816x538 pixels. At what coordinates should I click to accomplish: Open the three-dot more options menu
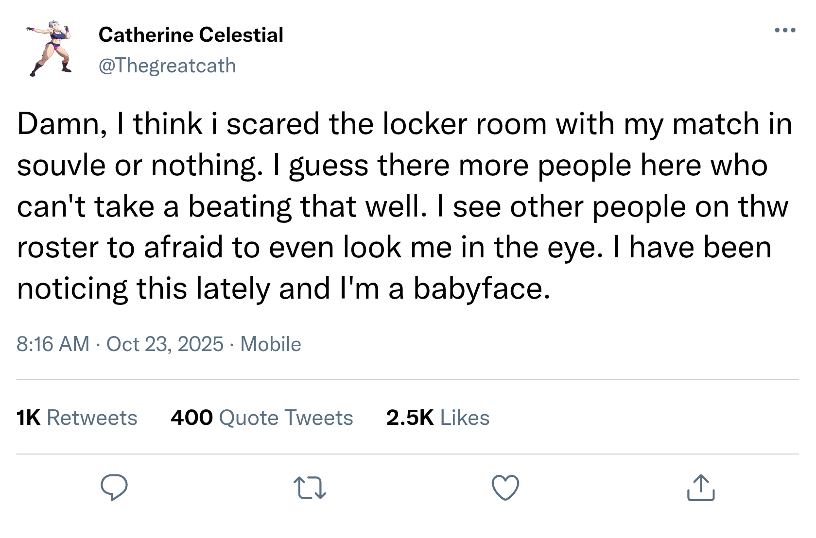pos(785,31)
